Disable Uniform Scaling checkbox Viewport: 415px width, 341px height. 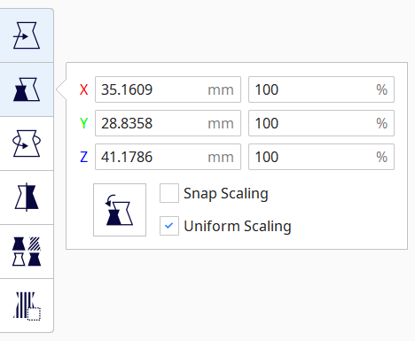tap(169, 226)
